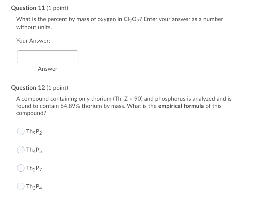
Task: Select the Th9P2 answer option
Action: [x=20, y=132]
